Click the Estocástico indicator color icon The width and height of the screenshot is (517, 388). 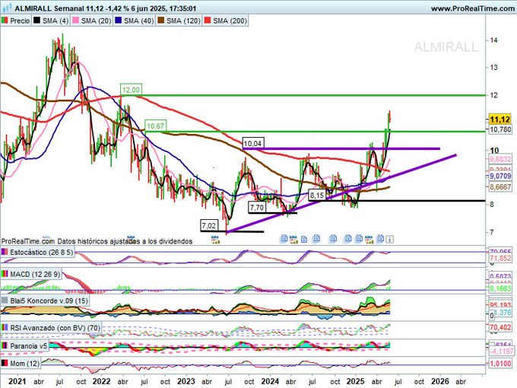[x=5, y=252]
